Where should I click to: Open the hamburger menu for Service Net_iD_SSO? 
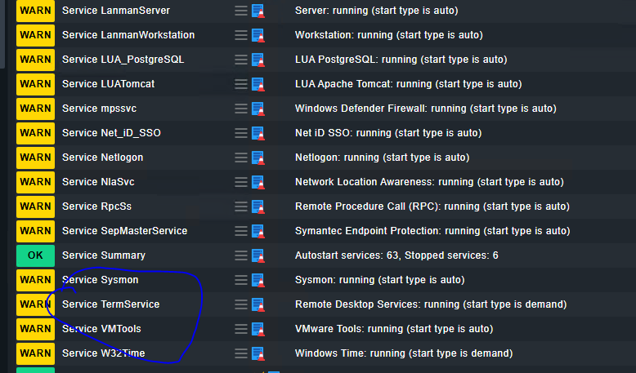240,133
